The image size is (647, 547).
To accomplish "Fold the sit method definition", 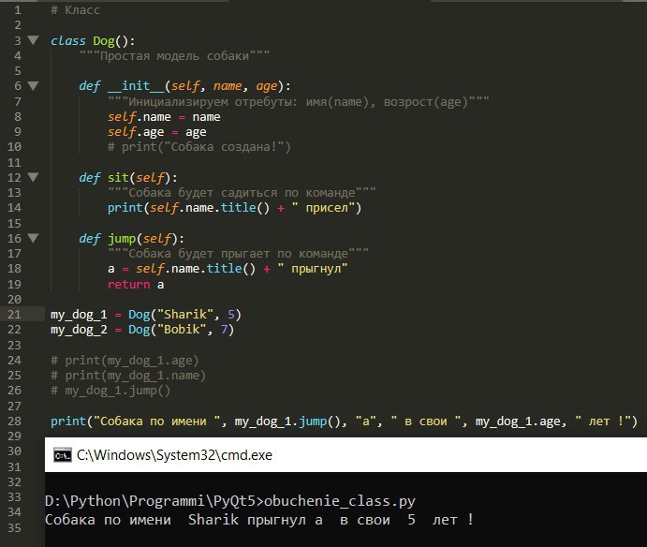I will tap(33, 178).
